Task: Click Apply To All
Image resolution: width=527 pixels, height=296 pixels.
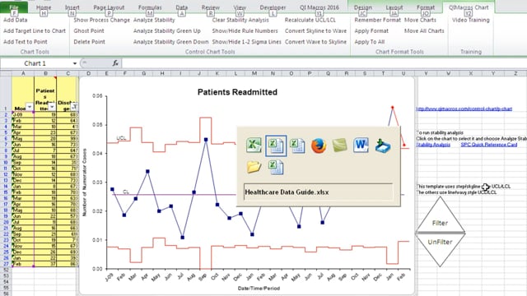Action: [x=370, y=42]
